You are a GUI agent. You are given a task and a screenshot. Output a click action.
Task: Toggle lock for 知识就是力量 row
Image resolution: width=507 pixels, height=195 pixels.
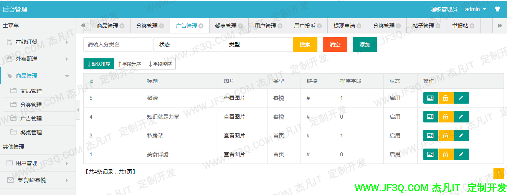tap(446, 117)
